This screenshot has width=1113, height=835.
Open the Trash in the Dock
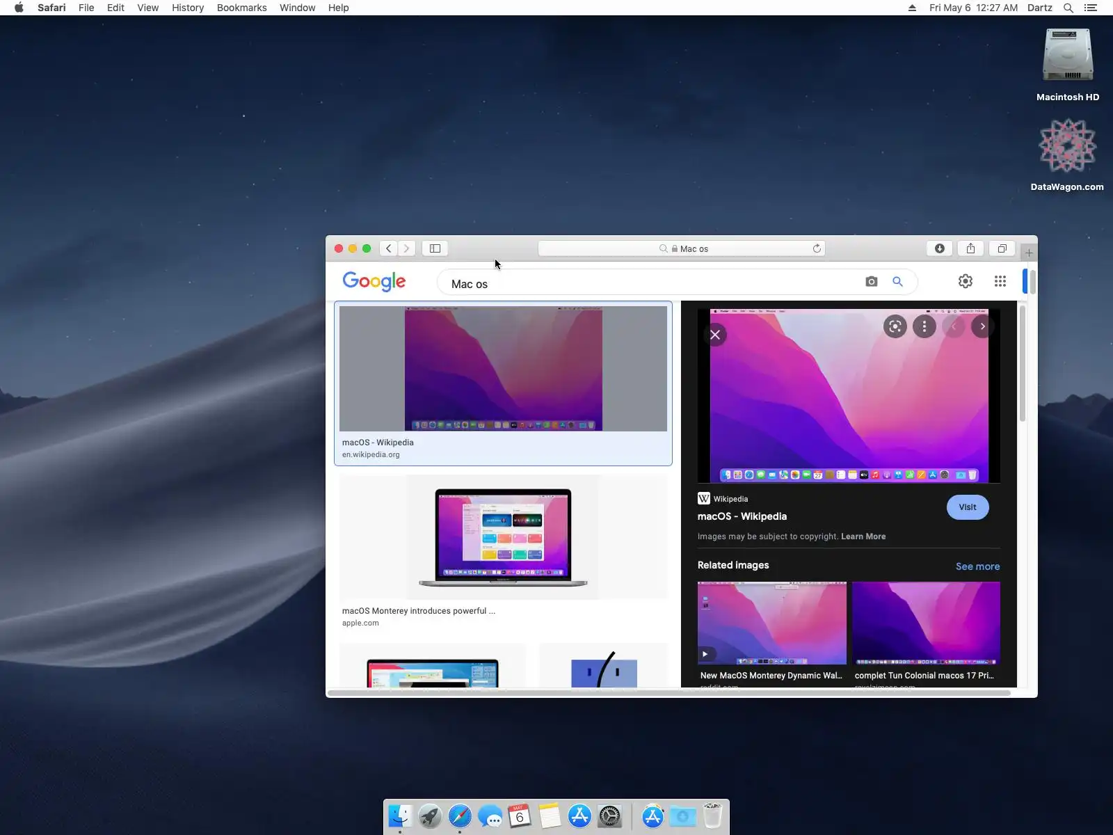tap(712, 816)
